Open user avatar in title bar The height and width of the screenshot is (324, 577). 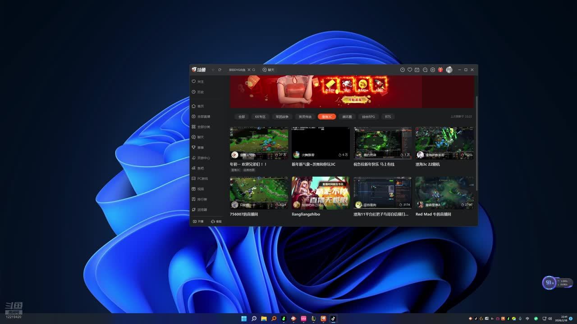coord(449,70)
